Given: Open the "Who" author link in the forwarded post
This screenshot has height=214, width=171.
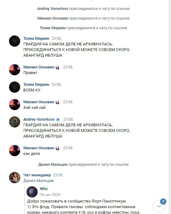Looking at the screenshot, I should click(x=44, y=188).
